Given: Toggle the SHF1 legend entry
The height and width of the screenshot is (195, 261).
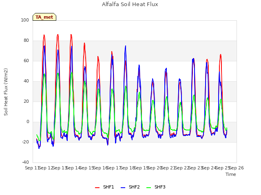Looking at the screenshot, I should click(x=104, y=187).
